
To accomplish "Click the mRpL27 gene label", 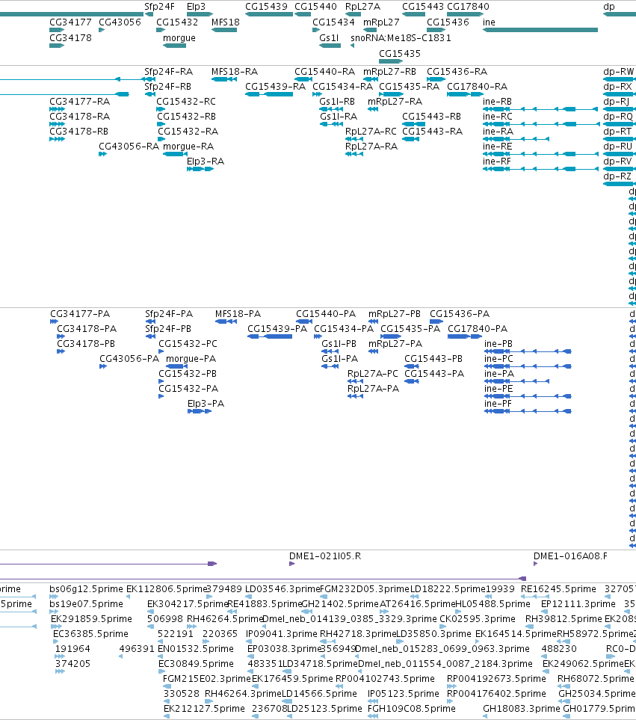I will tap(381, 22).
